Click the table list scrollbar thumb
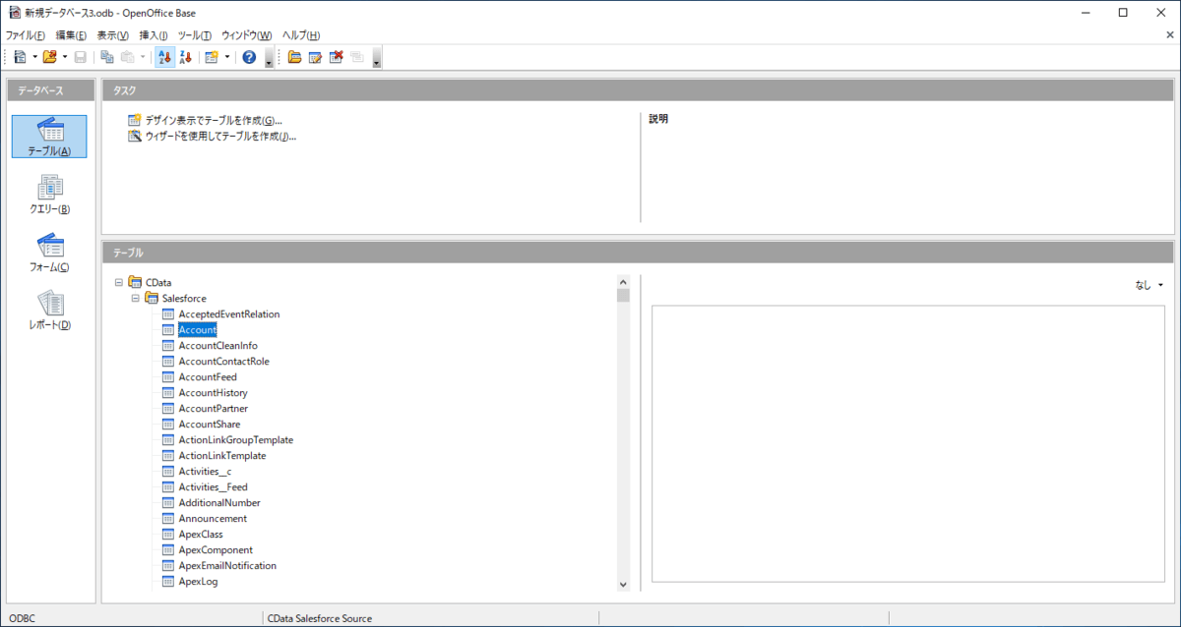Viewport: 1181px width, 627px height. [623, 295]
